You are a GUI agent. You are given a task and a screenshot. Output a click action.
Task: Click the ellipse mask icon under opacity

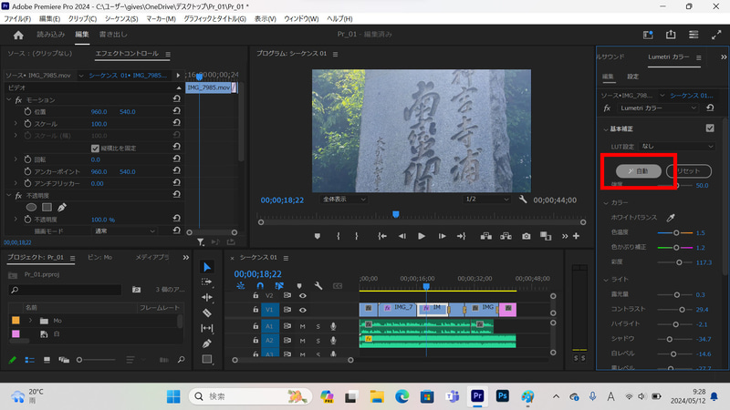(x=31, y=208)
